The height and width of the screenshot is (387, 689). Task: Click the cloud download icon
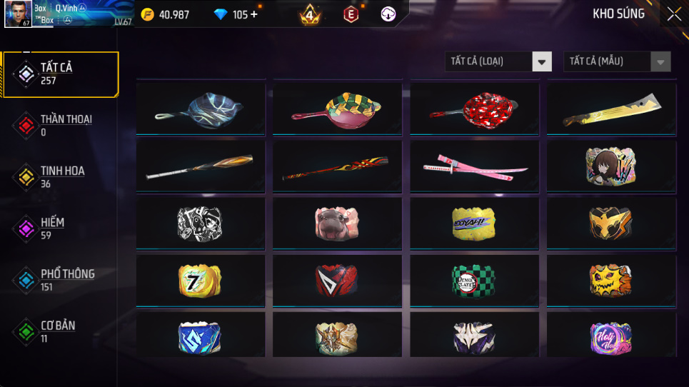(388, 14)
